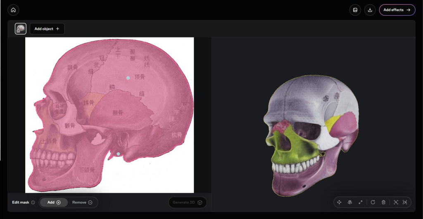The height and width of the screenshot is (219, 423).
Task: Select the move/pan tool
Action: [x=339, y=202]
